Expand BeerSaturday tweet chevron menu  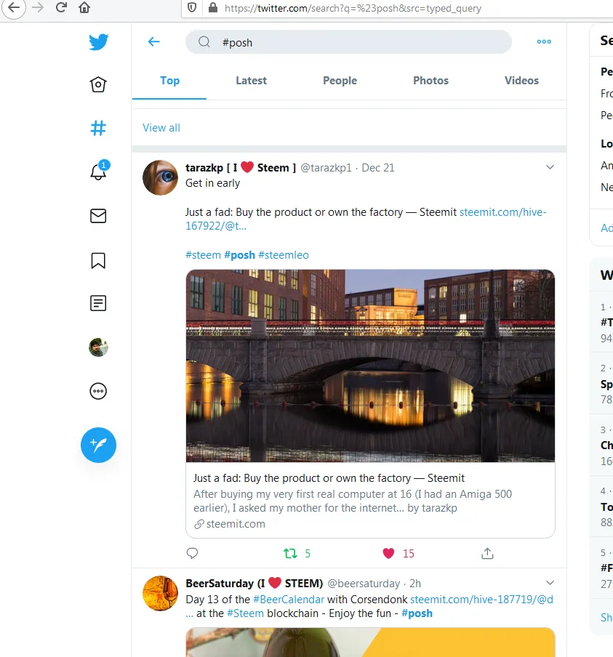550,583
